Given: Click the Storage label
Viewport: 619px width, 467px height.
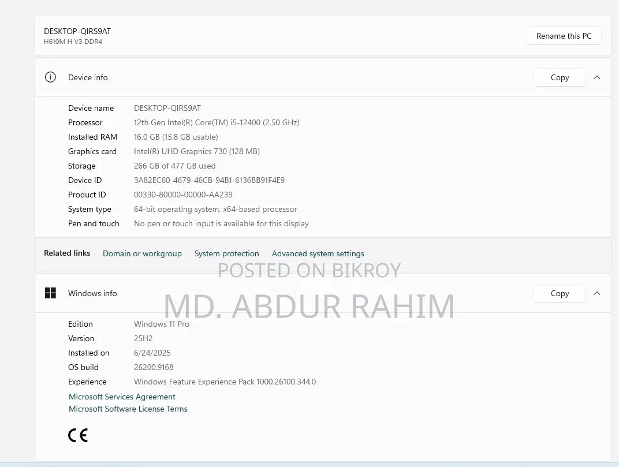Looking at the screenshot, I should pos(82,166).
